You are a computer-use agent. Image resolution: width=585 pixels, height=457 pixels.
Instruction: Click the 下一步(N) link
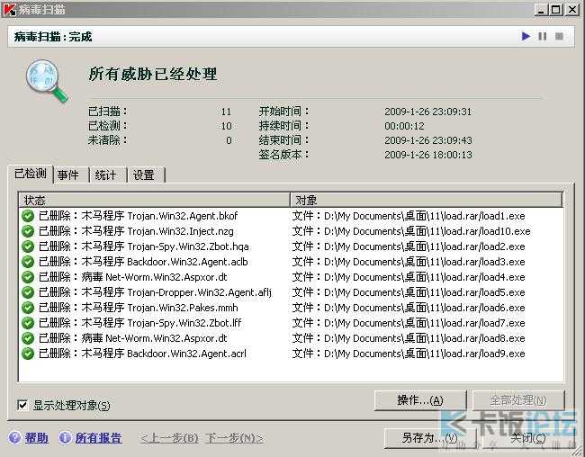tap(235, 438)
